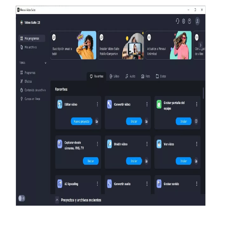Open options menu for AI Upscaling
Viewport: 241px width, 226px height.
pos(97,184)
